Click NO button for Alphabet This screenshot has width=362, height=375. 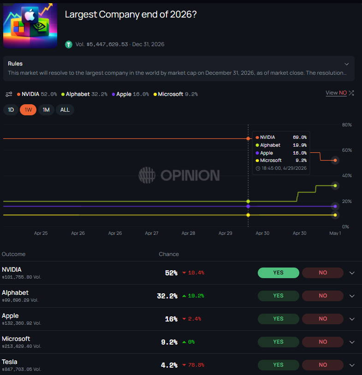tap(323, 296)
